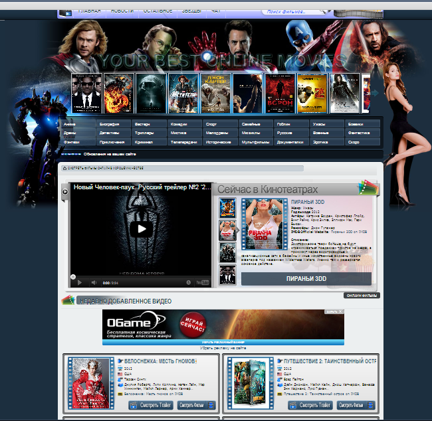Click the round play tab beside the video
The image size is (432, 421).
[x=65, y=192]
